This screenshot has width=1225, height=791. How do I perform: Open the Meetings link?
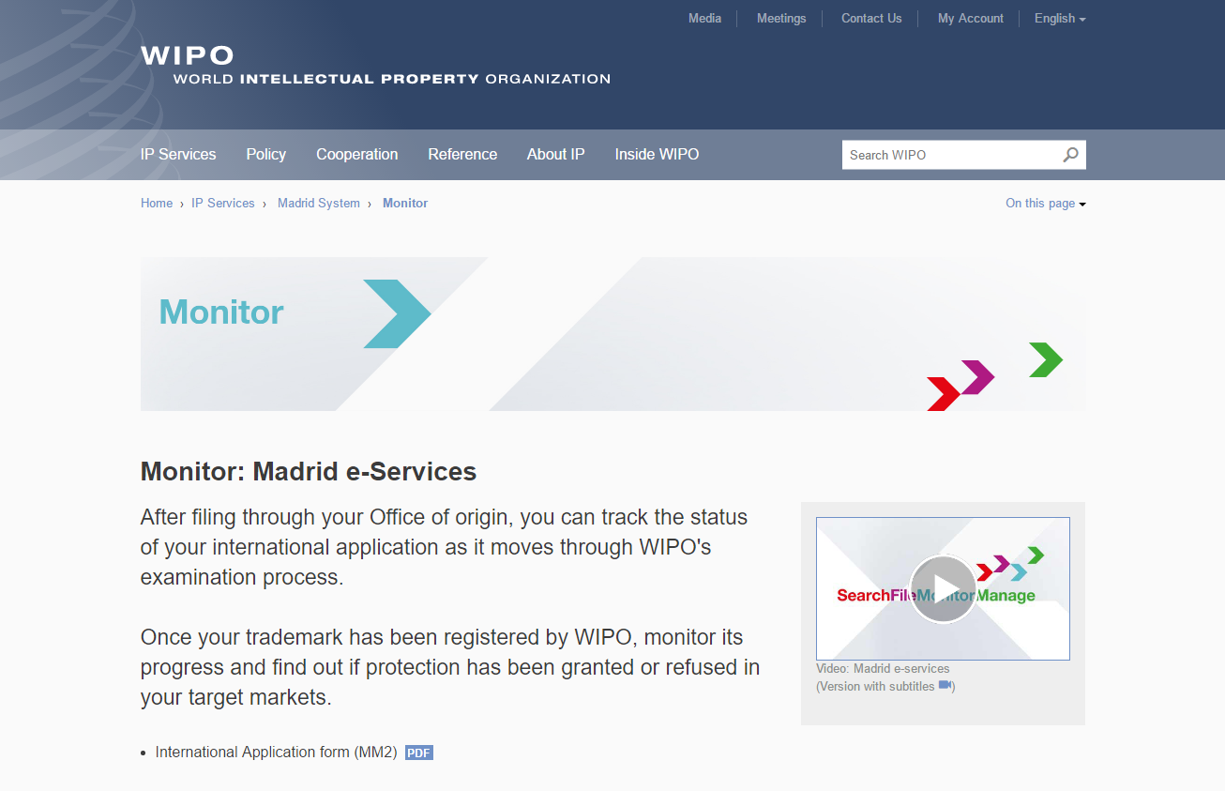pos(781,19)
